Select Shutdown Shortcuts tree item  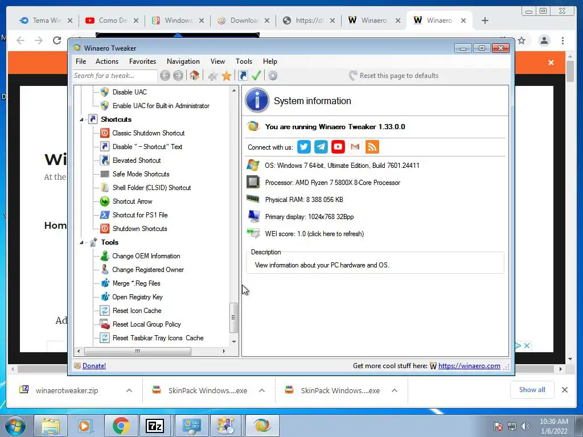140,229
